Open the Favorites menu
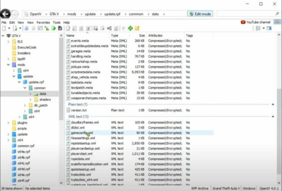This screenshot has height=191, width=282. click(43, 22)
